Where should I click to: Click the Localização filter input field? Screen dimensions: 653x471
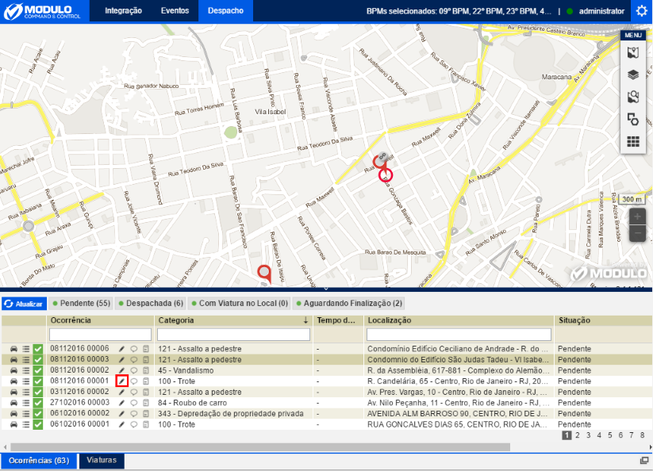pyautogui.click(x=459, y=335)
